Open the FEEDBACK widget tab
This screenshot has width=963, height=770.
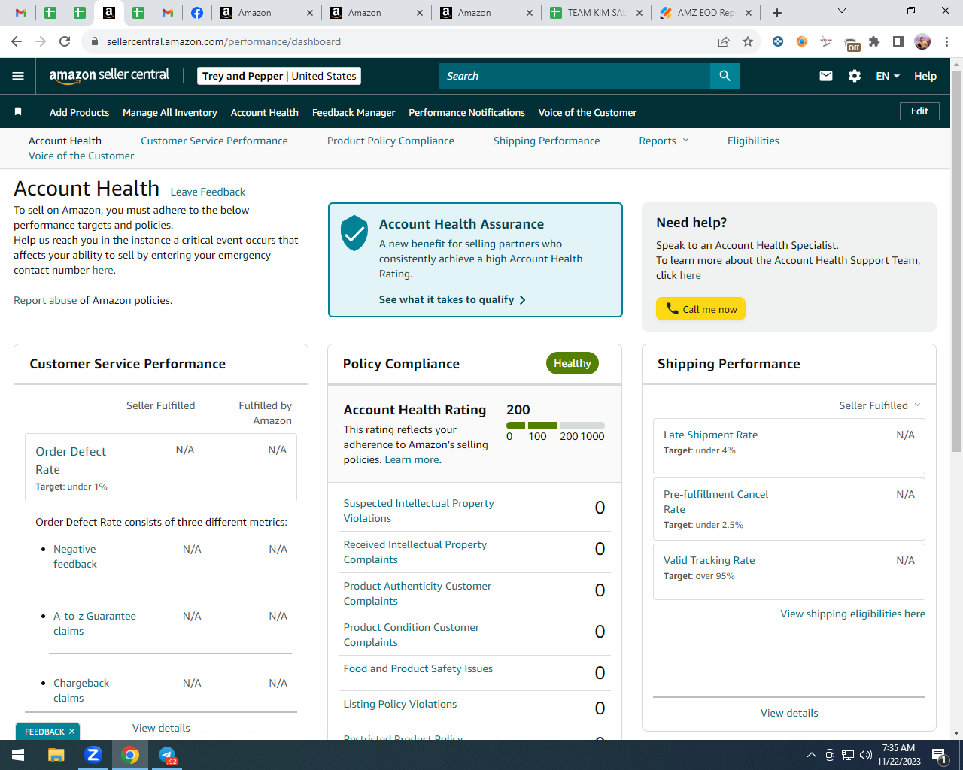44,732
